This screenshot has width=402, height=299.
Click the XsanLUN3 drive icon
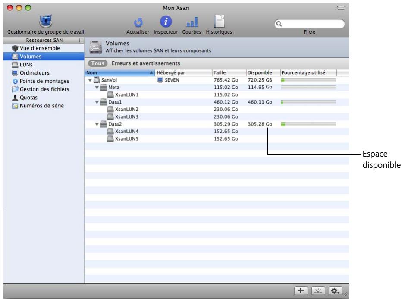tap(110, 116)
